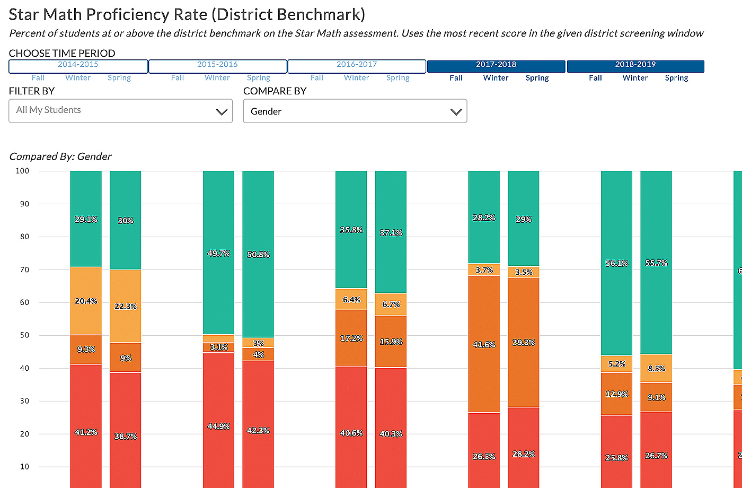Click the light orange 20.4% bar segment
The image size is (742, 488).
tap(86, 301)
